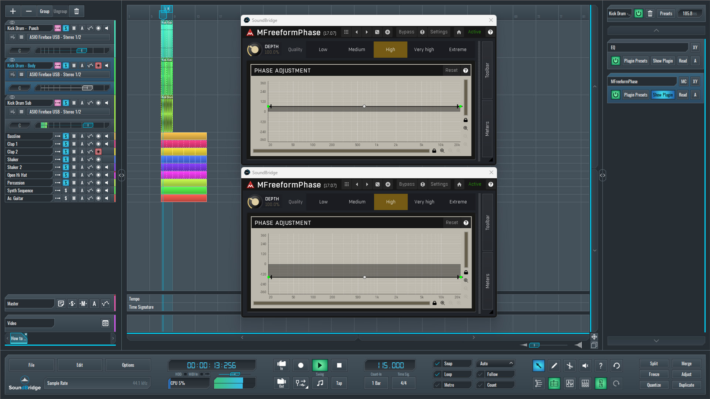The width and height of the screenshot is (710, 399).
Task: Mute the Bassline track
Action: coord(74,136)
